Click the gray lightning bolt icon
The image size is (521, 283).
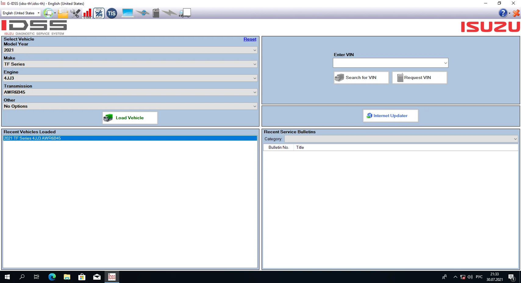click(169, 13)
